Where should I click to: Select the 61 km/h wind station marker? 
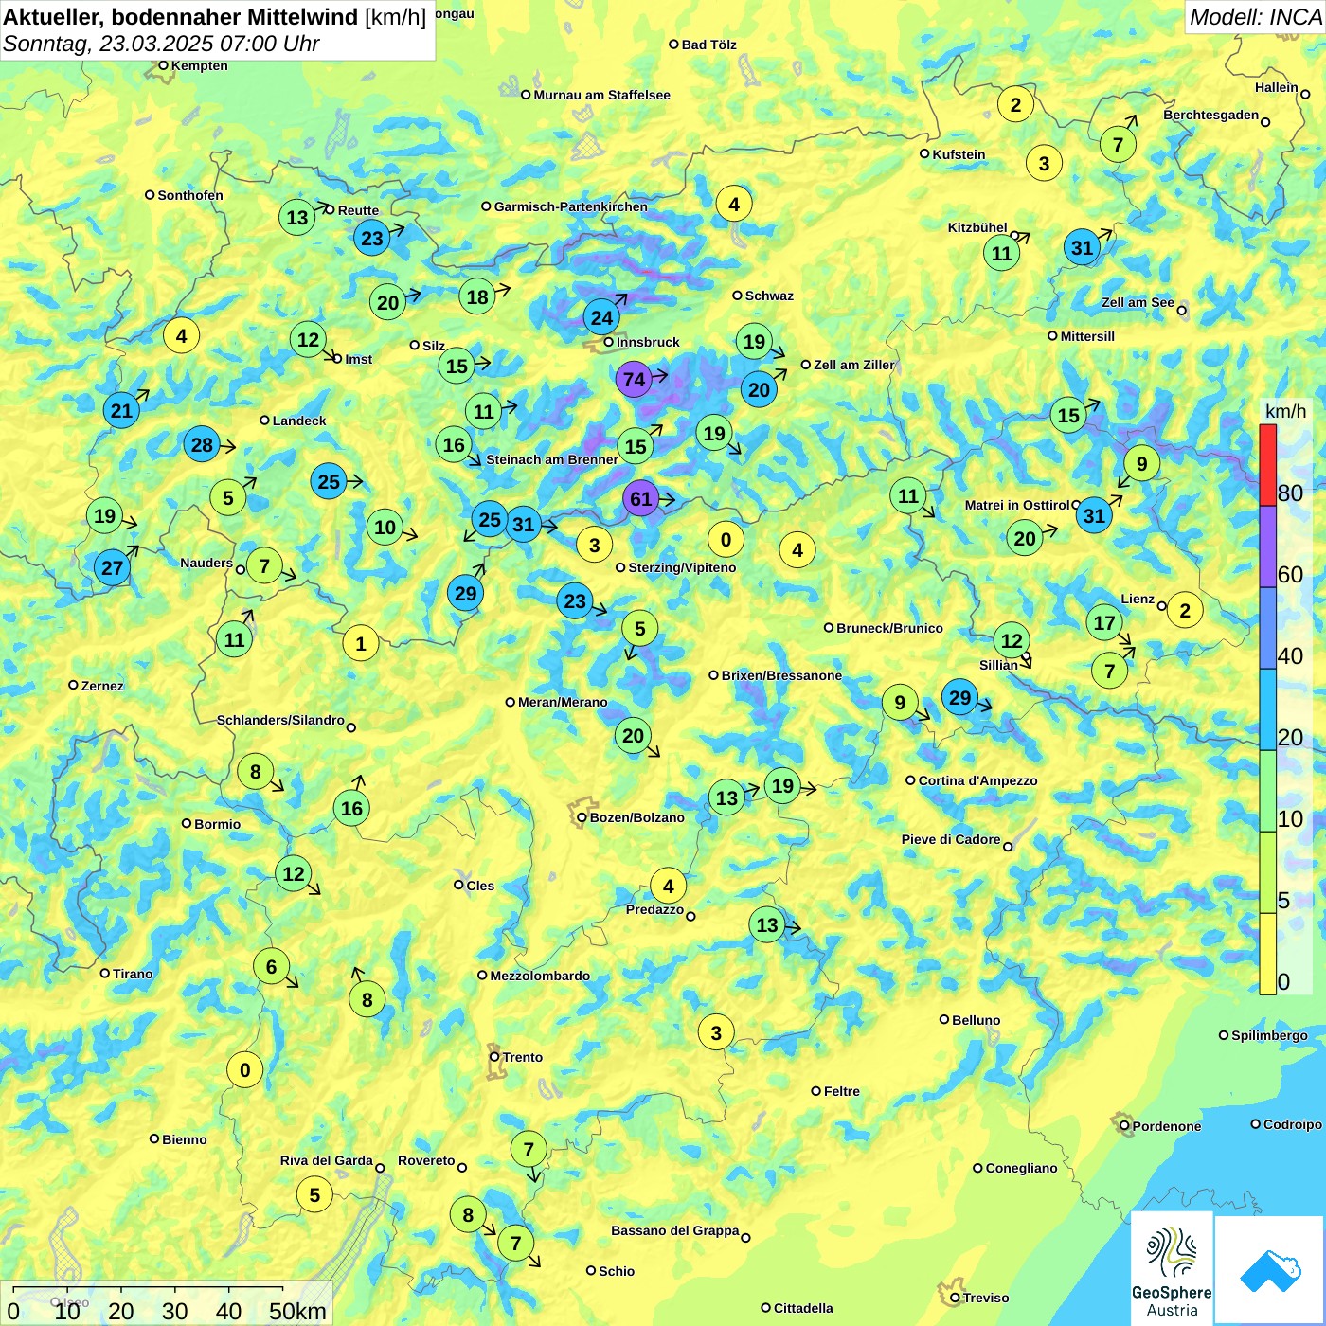(x=641, y=499)
